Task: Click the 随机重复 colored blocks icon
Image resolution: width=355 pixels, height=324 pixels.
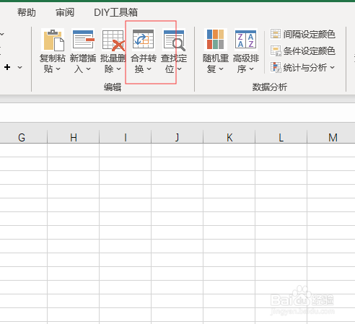Action: pyautogui.click(x=216, y=39)
